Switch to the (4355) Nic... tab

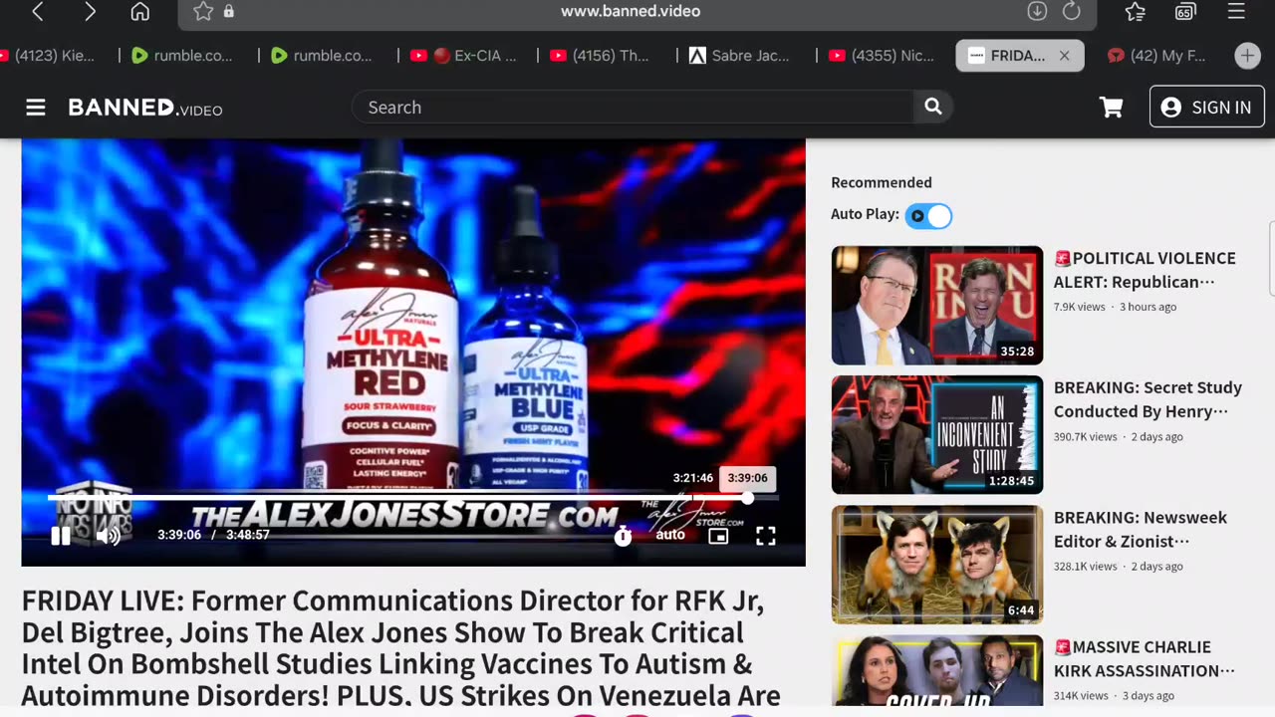click(882, 56)
